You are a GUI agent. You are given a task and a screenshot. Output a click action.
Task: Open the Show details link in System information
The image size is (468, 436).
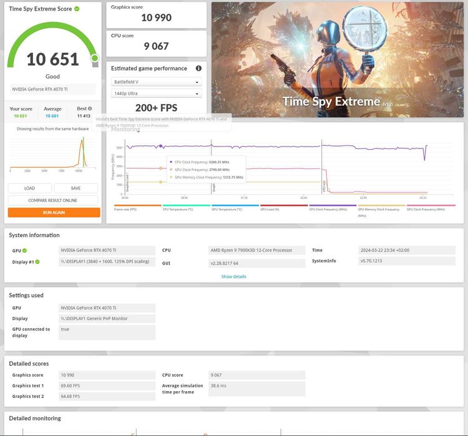(x=234, y=277)
